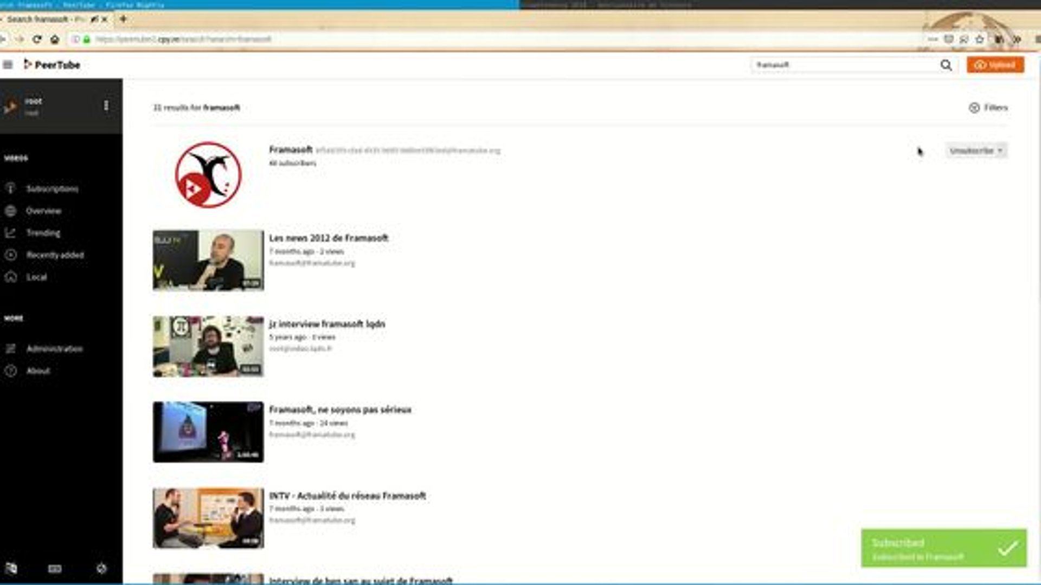Focus the framasoft search field
Image resolution: width=1041 pixels, height=585 pixels.
pos(845,65)
